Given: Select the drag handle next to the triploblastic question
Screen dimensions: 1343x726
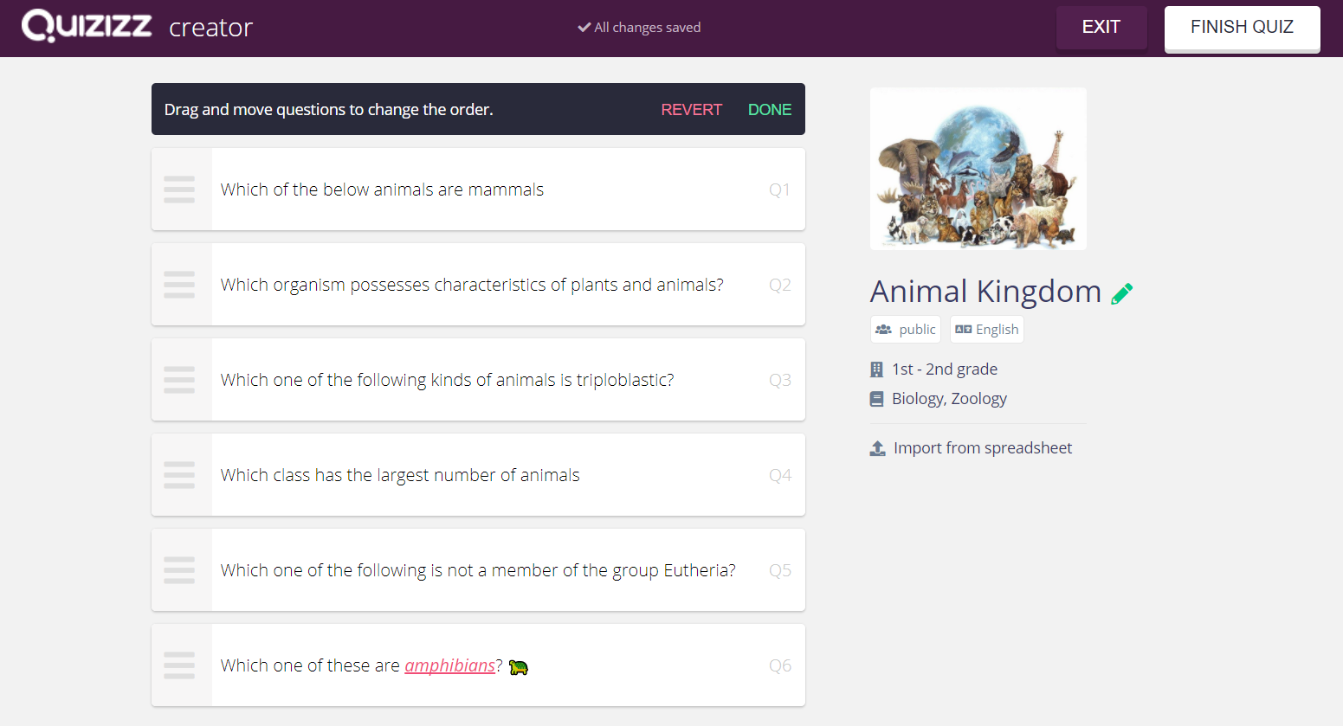Looking at the screenshot, I should 179,380.
